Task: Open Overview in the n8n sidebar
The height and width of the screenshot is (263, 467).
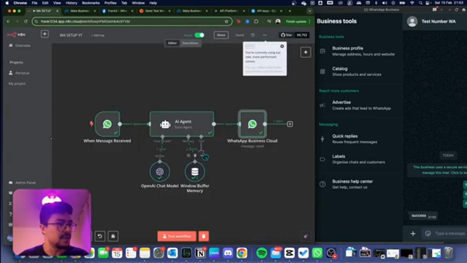Action: click(x=23, y=46)
